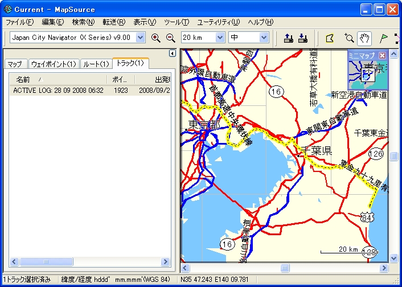
Task: Click track list scroll right arrow
Action: click(x=165, y=261)
